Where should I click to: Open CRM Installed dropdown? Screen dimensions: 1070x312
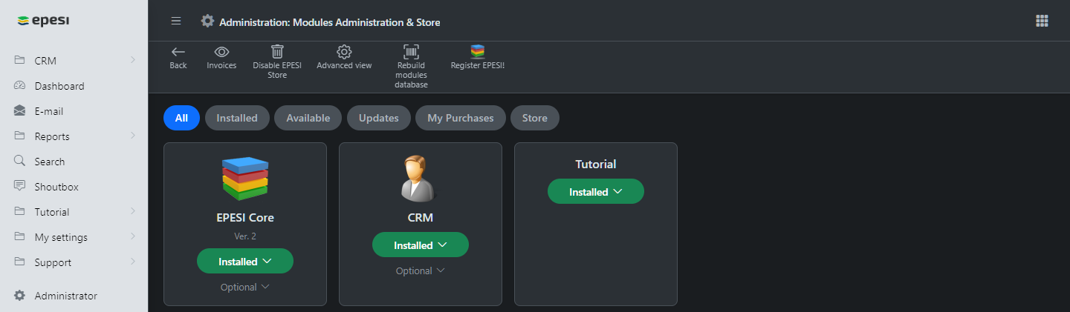click(421, 245)
